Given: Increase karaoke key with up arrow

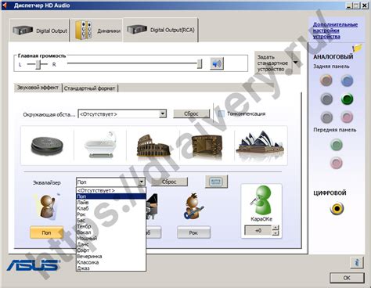Looking at the screenshot, I should 276,228.
